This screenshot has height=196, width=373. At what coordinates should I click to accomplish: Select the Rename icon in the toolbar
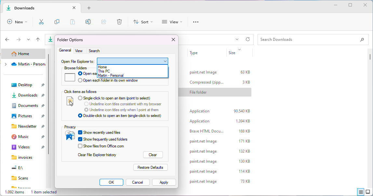[88, 22]
